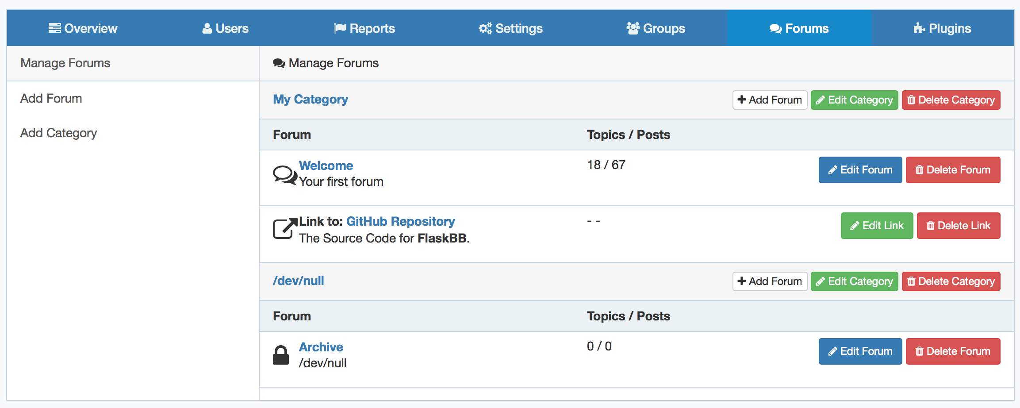Choose Add Category in the left sidebar

pyautogui.click(x=58, y=133)
